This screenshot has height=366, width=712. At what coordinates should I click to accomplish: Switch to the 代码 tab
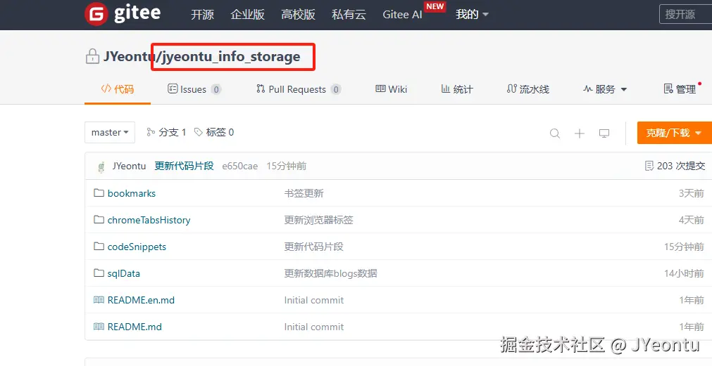(x=118, y=89)
